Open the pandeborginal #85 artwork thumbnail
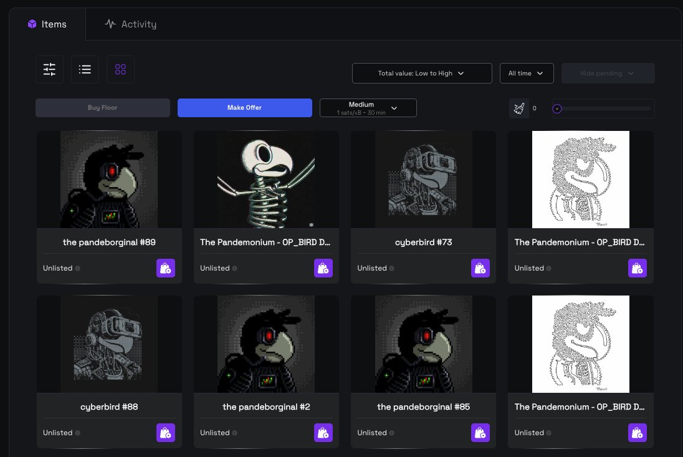Image resolution: width=683 pixels, height=457 pixels. (x=423, y=344)
